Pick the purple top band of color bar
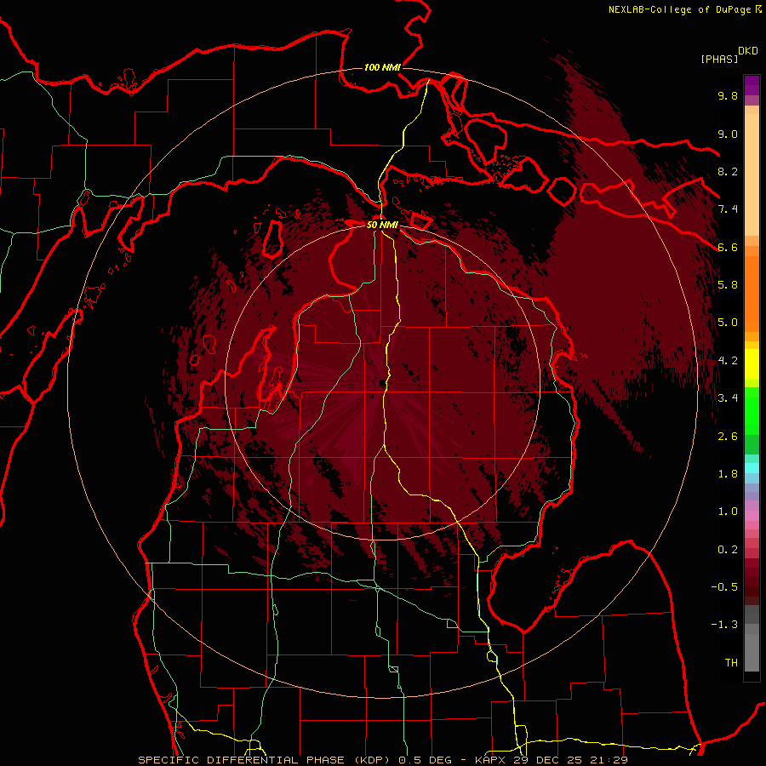 [x=752, y=85]
